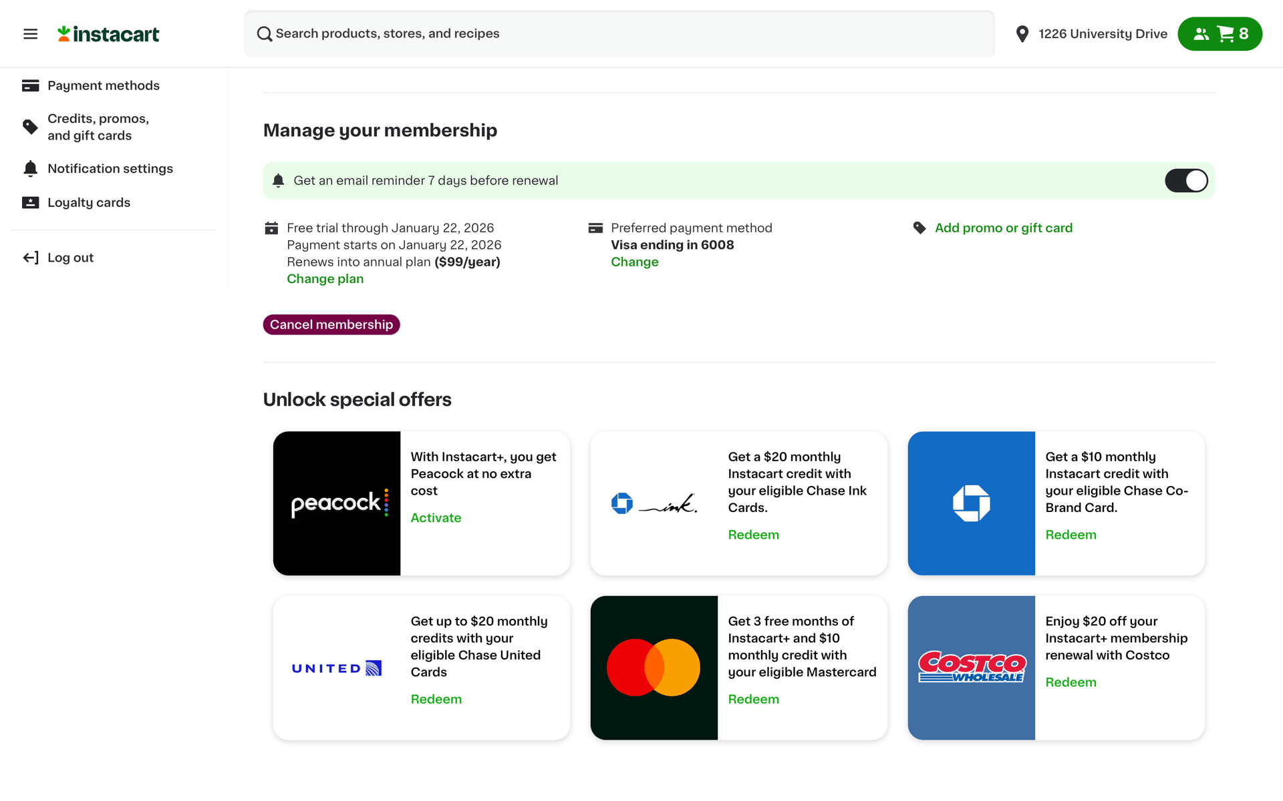The height and width of the screenshot is (801, 1283).
Task: Click 'Get an email reminder 7 days' text
Action: [x=426, y=181]
